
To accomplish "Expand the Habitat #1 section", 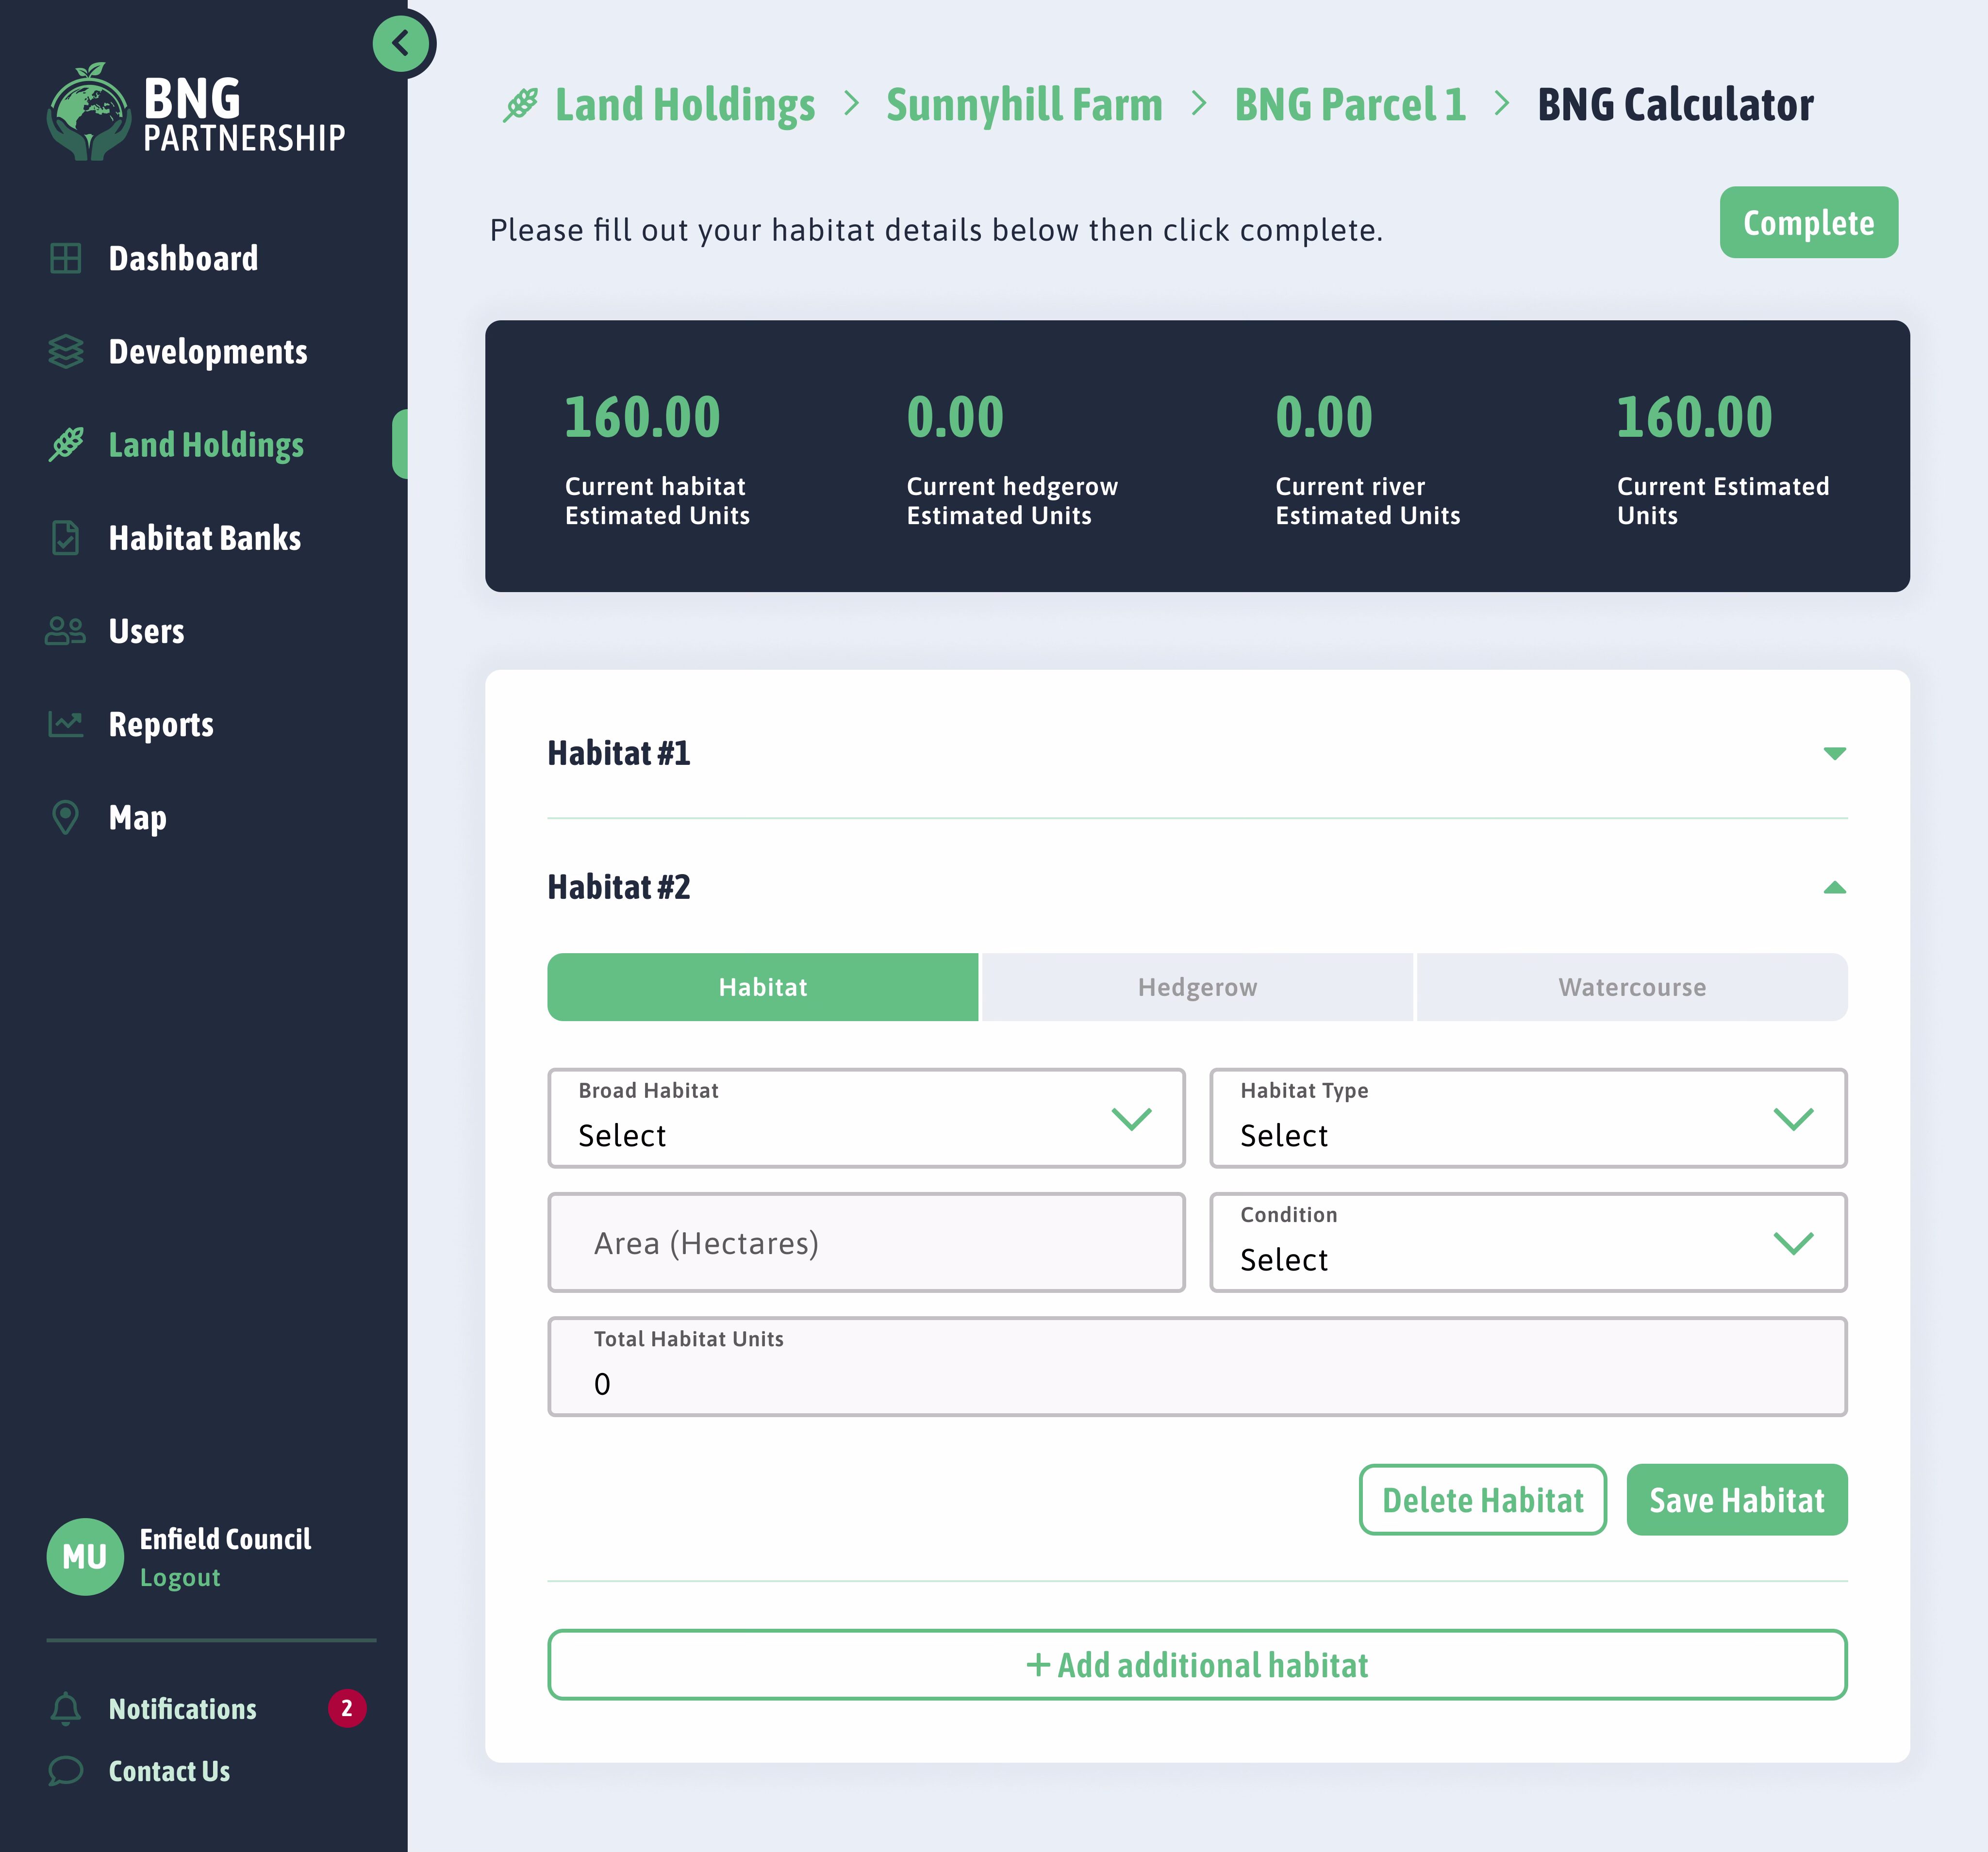I will click(1833, 753).
